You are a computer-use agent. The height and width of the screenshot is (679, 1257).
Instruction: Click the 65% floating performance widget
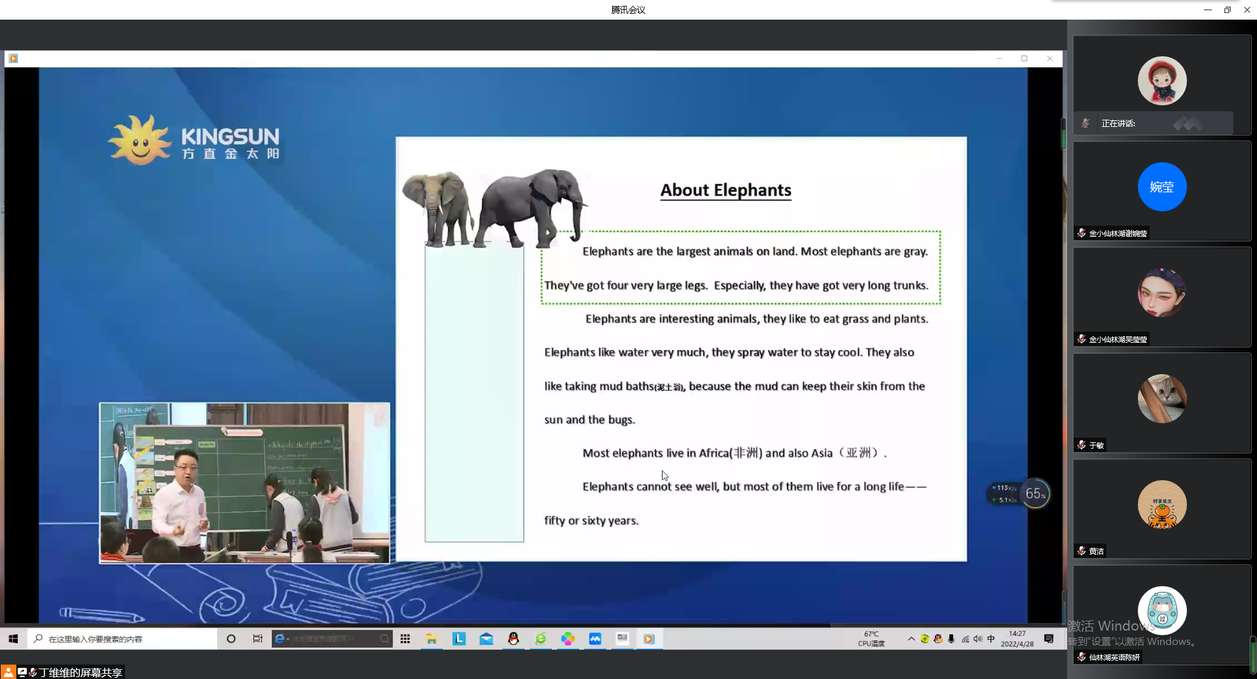(x=1035, y=494)
